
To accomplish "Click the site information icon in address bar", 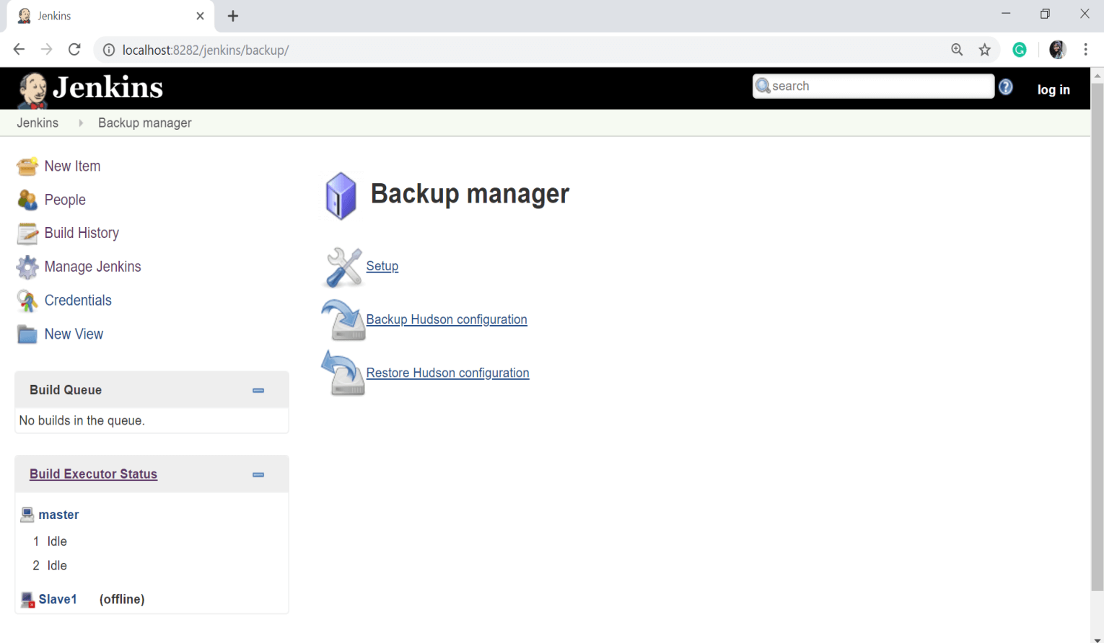I will click(109, 50).
